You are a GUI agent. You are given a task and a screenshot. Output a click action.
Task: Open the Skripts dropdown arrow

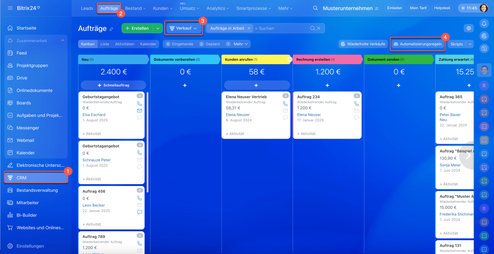(x=470, y=44)
